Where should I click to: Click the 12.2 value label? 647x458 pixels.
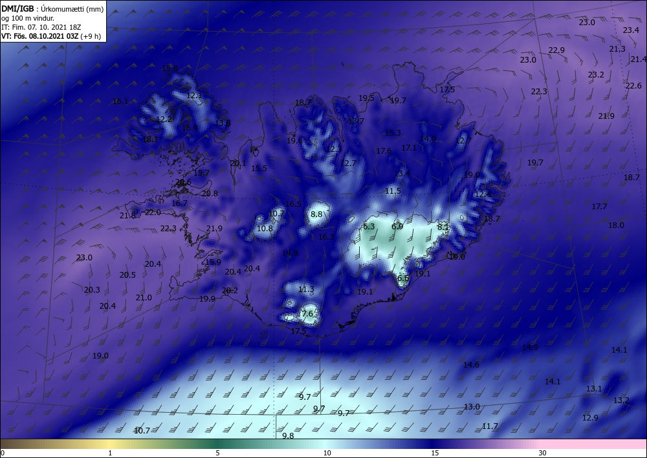(164, 120)
